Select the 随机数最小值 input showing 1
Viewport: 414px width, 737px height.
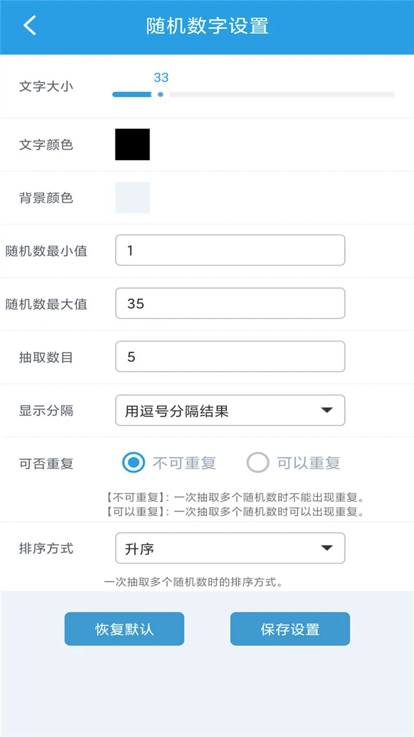(230, 250)
